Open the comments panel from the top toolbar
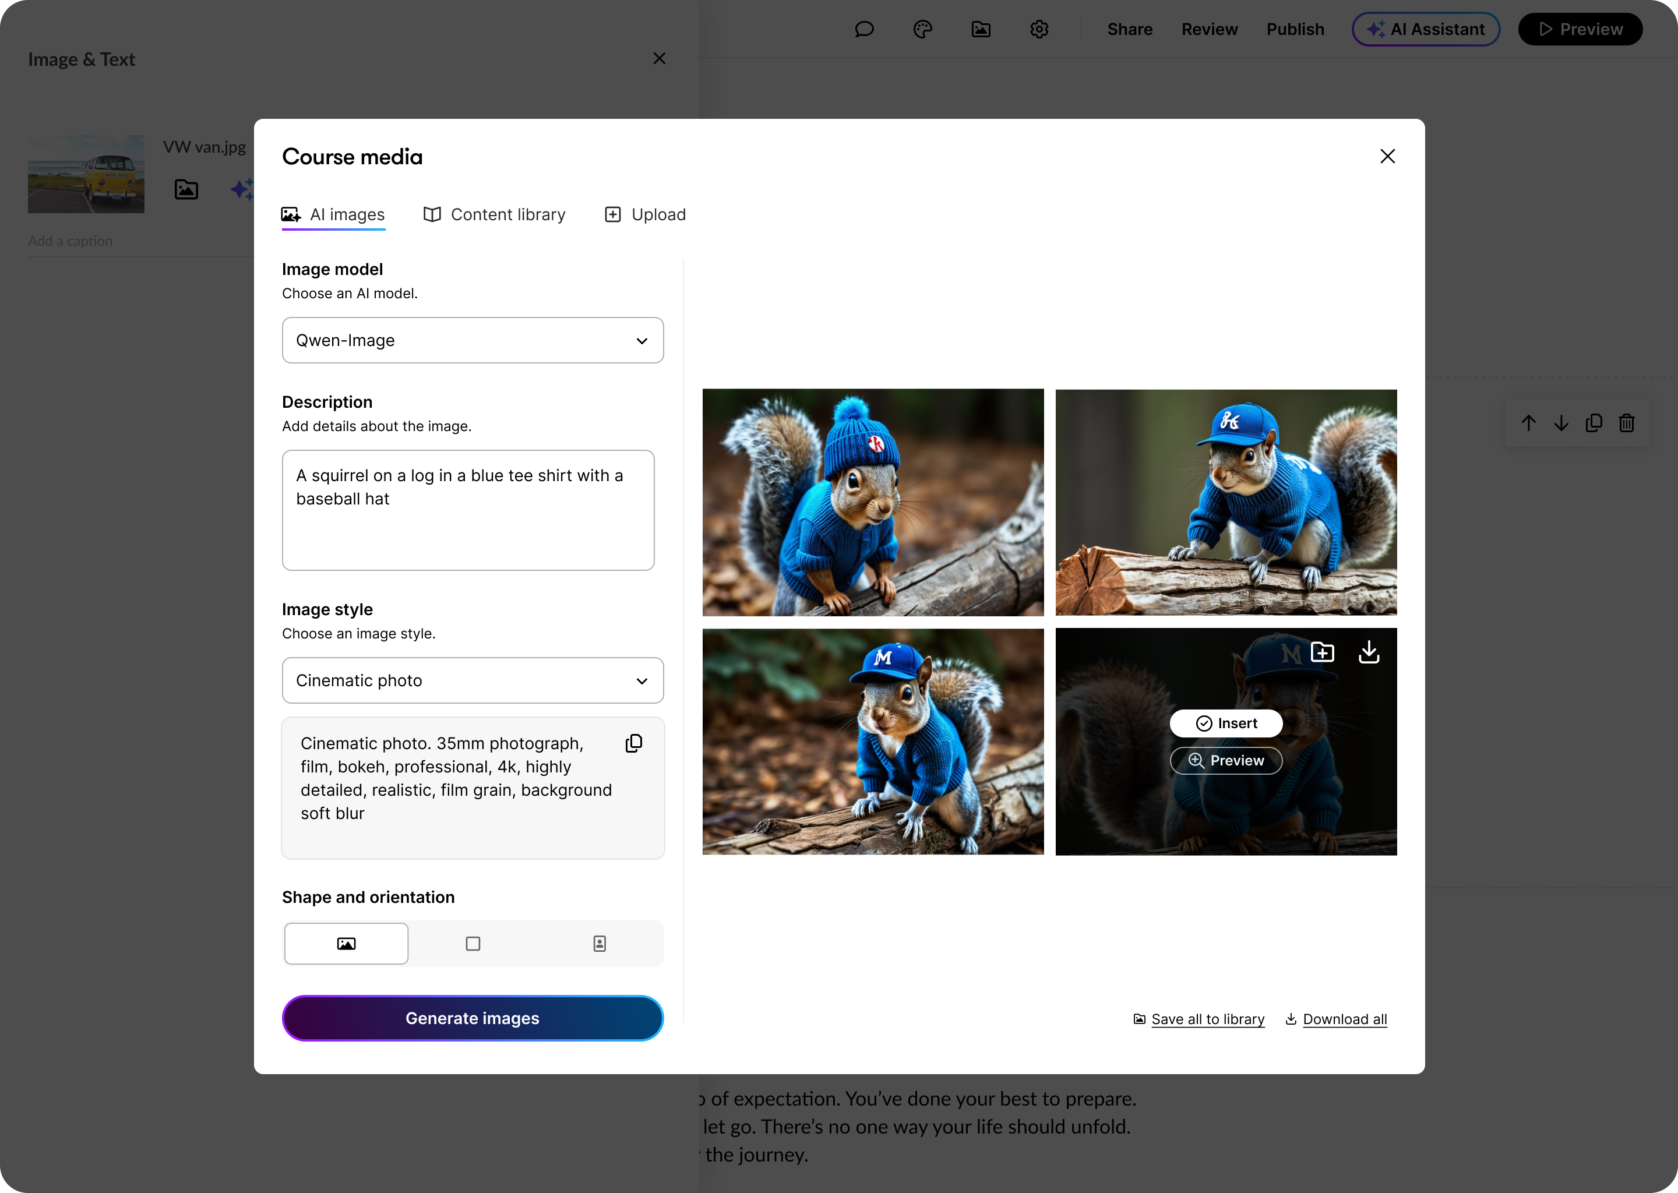Image resolution: width=1678 pixels, height=1193 pixels. [864, 29]
